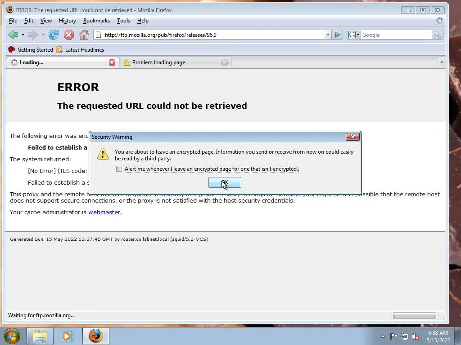Image resolution: width=461 pixels, height=345 pixels.
Task: Open Latest Headlines feed bookmark
Action: [80, 49]
